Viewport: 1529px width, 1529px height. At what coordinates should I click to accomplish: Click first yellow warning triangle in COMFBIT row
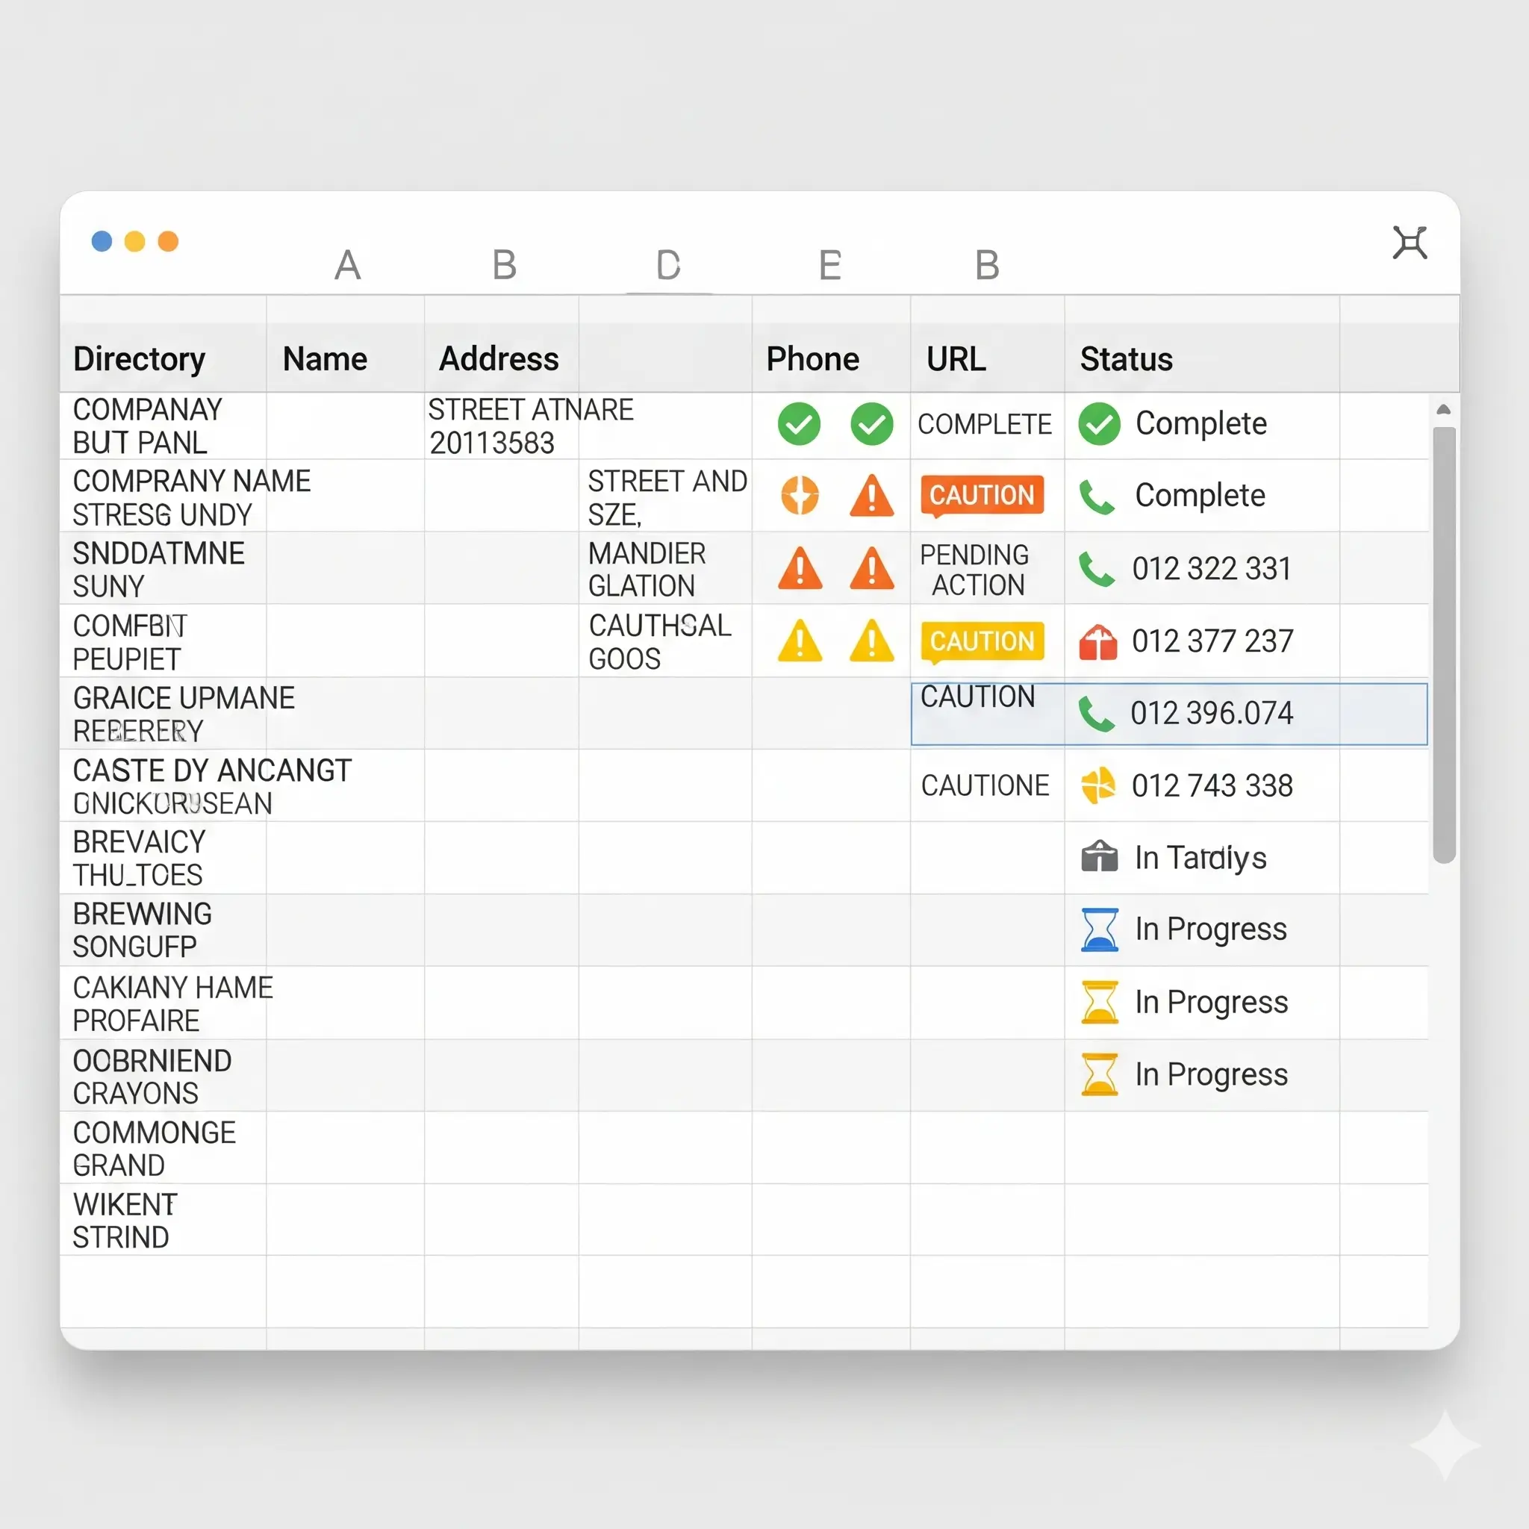tap(800, 641)
